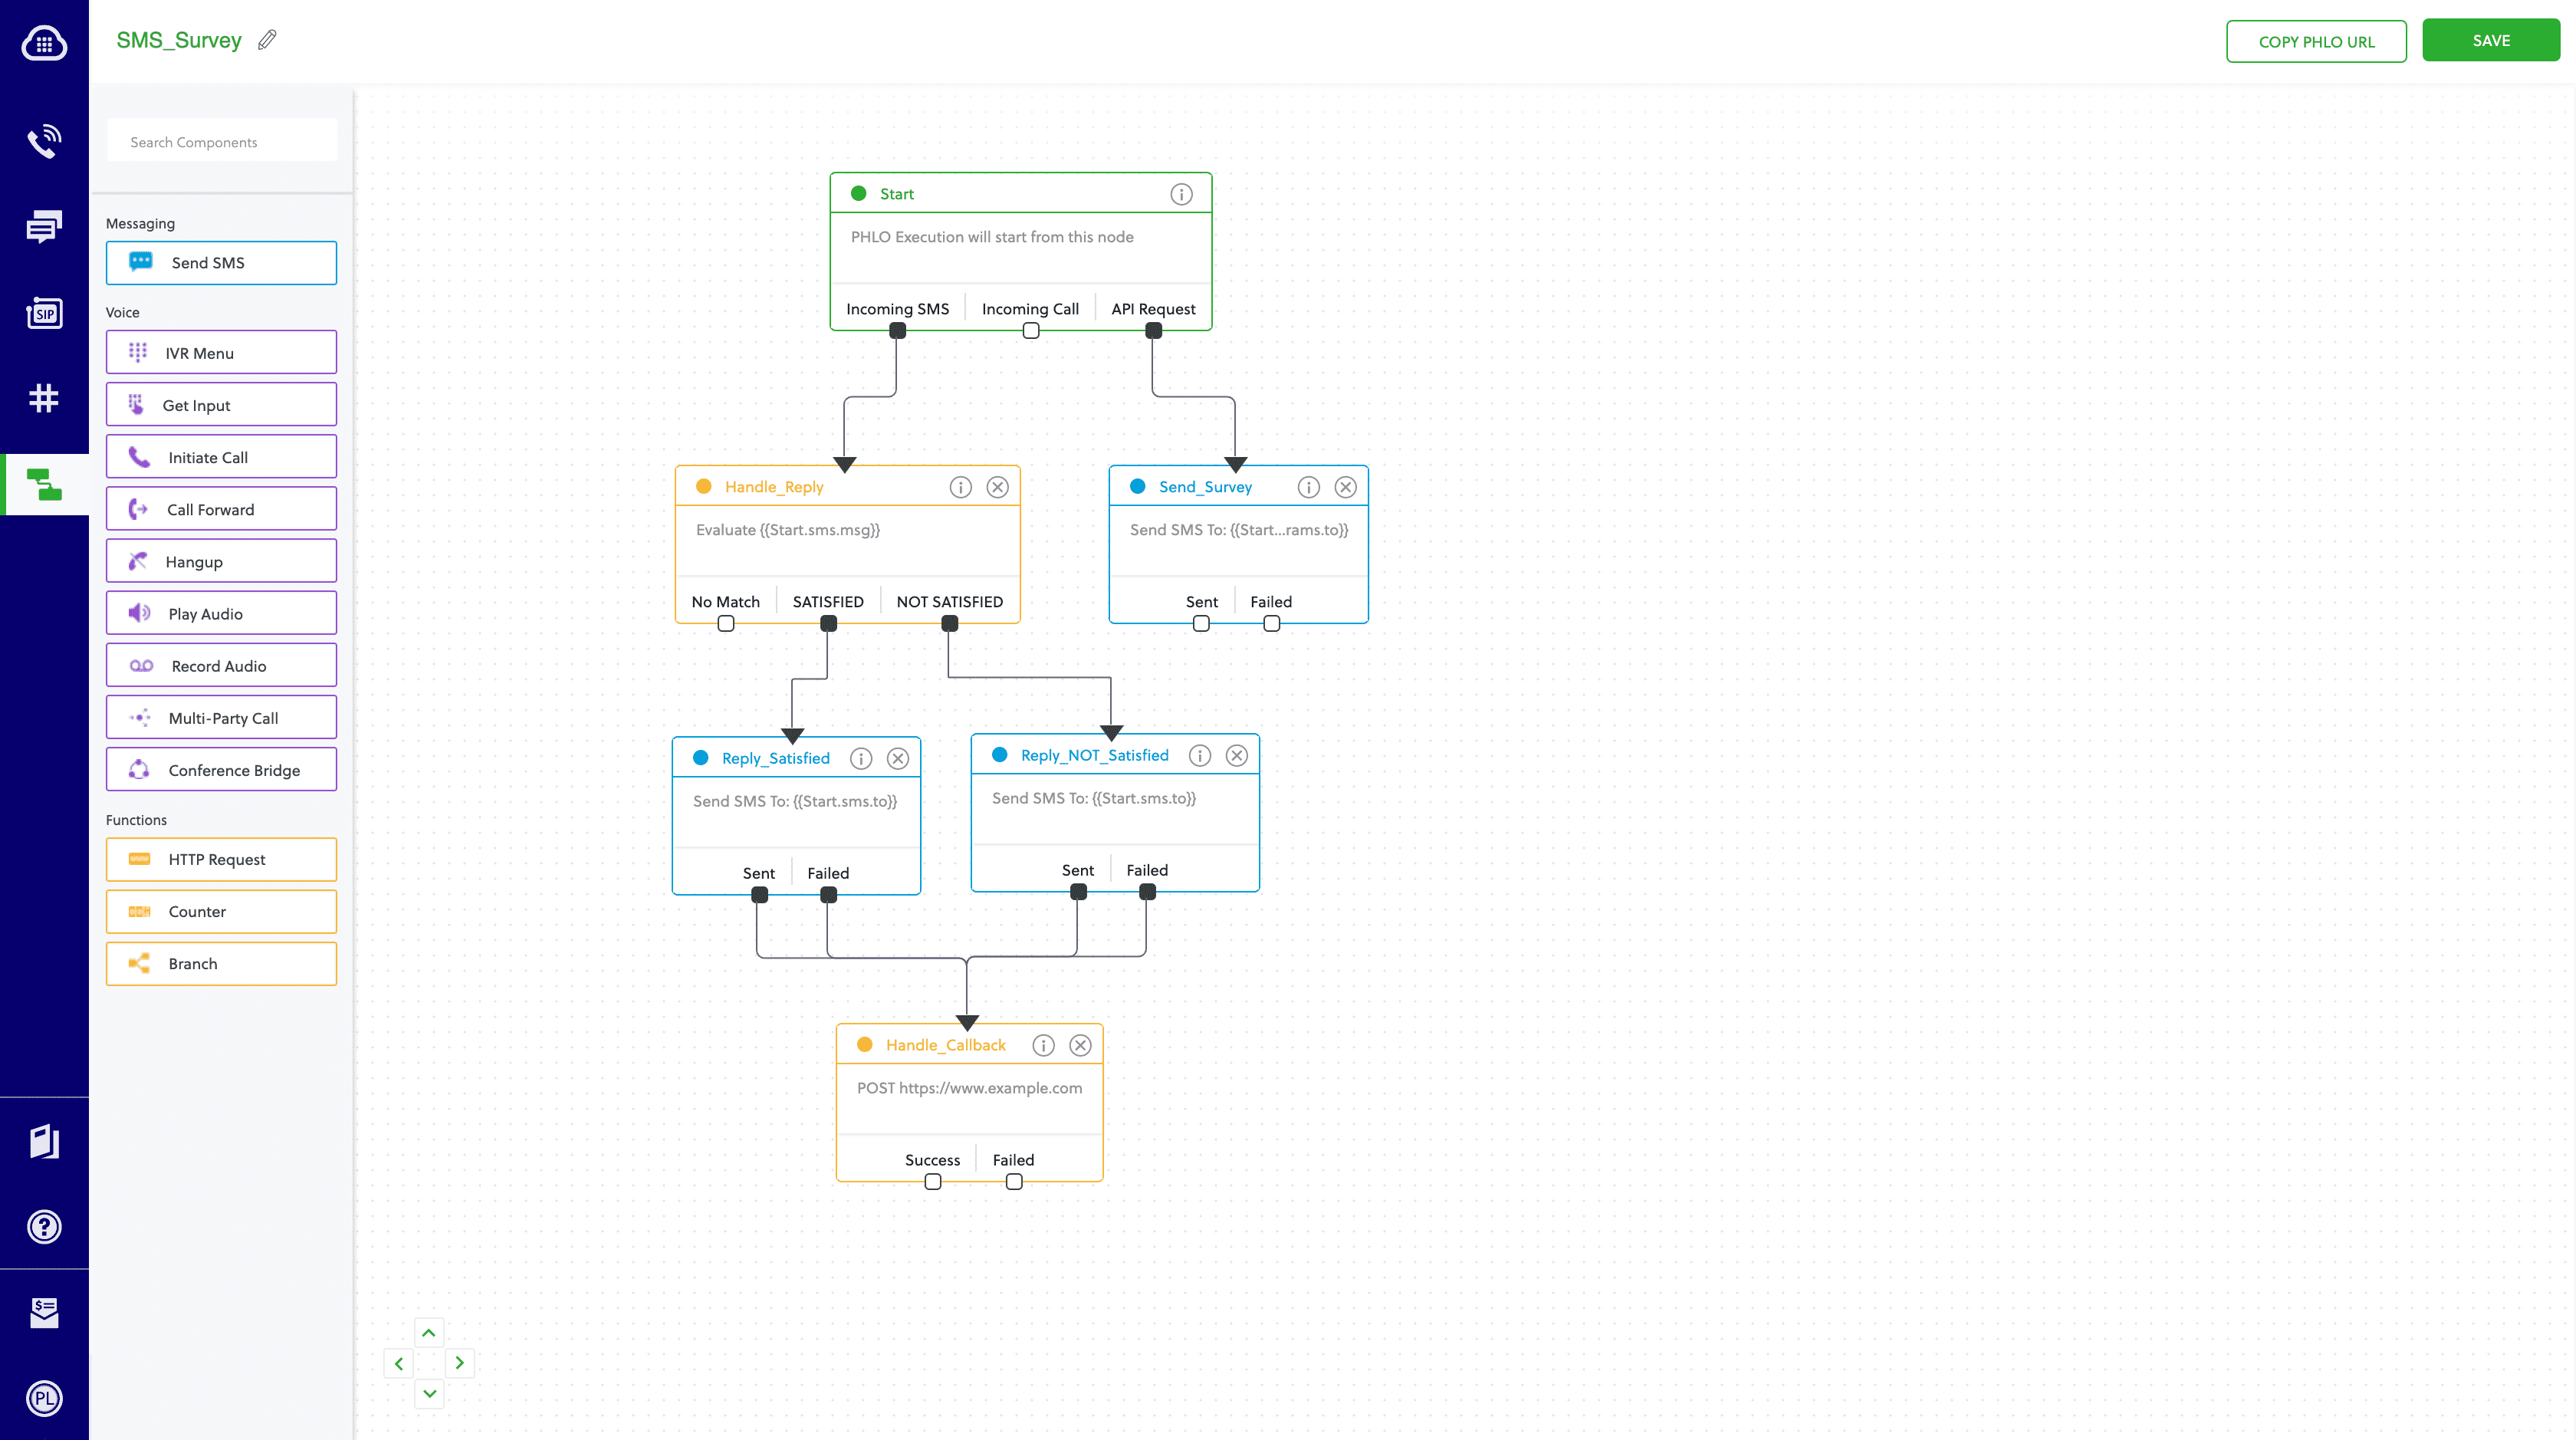Click the info icon on Handle_Reply node

961,485
